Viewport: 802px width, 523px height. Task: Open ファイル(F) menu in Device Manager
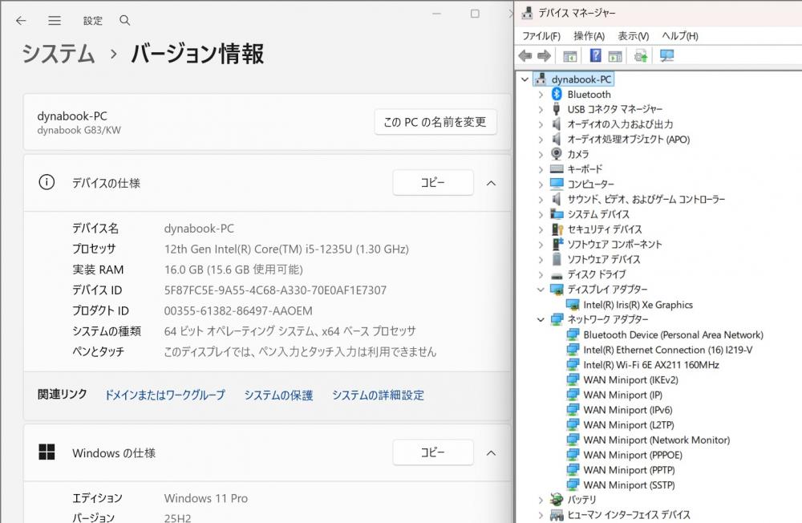541,36
